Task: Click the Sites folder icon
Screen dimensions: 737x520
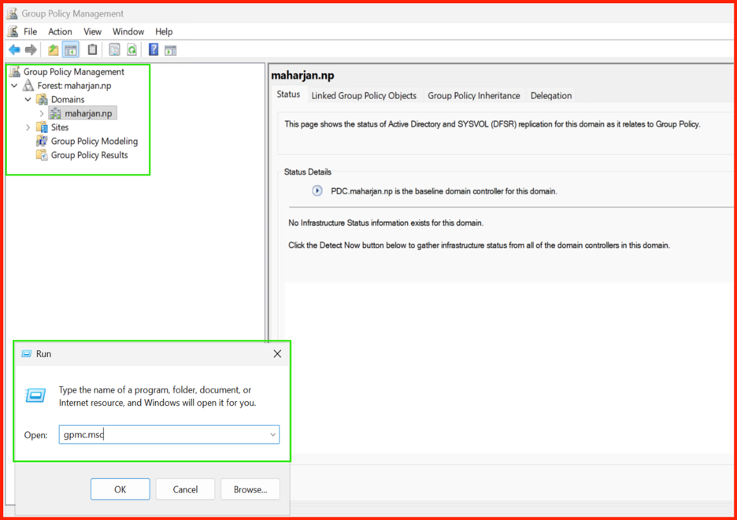Action: click(x=42, y=127)
